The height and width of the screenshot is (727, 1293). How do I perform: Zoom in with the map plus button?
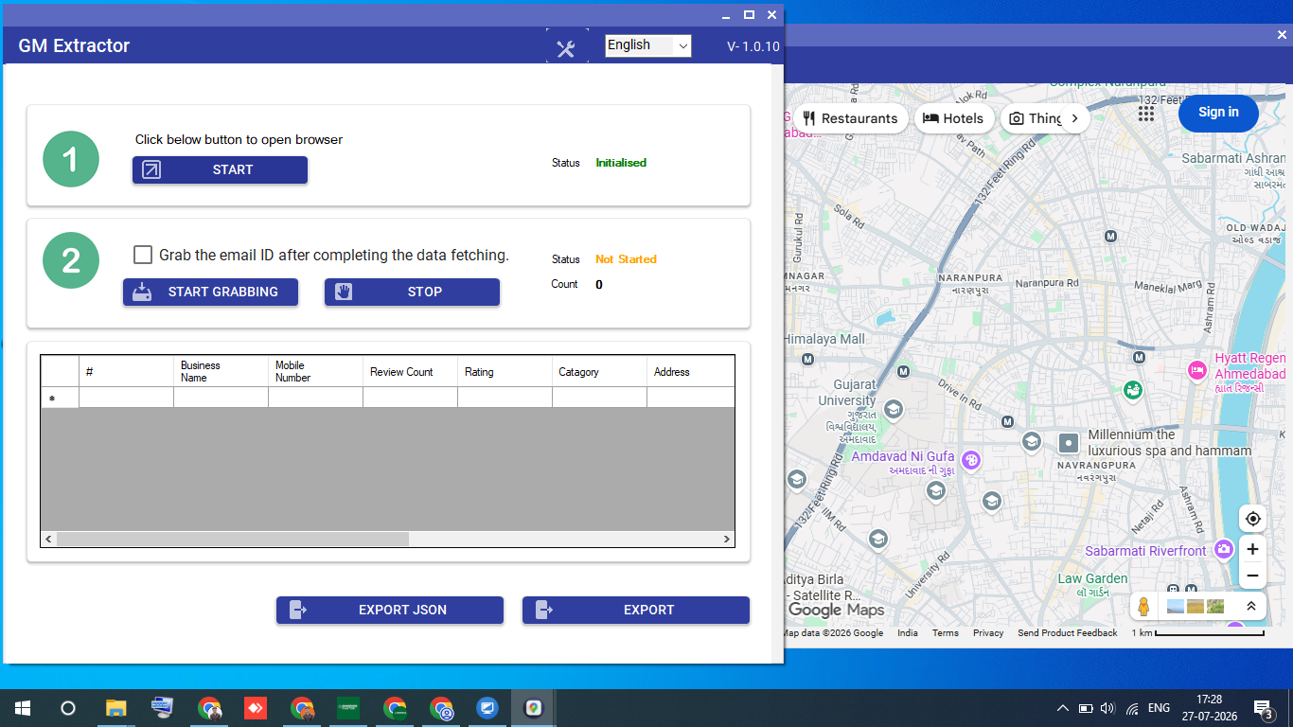click(x=1252, y=549)
